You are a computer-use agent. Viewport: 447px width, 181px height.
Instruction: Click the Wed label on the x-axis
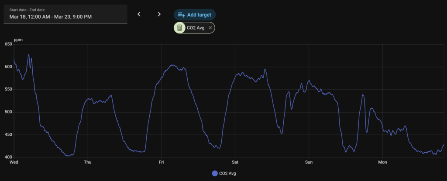[x=14, y=162]
